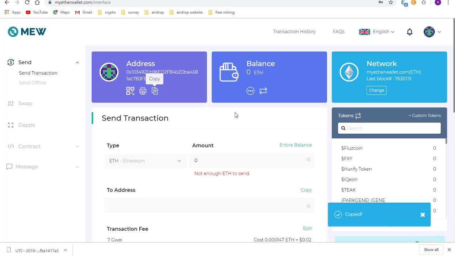The image size is (455, 256).
Task: Click the address blockie avatar
Action: coord(109,72)
